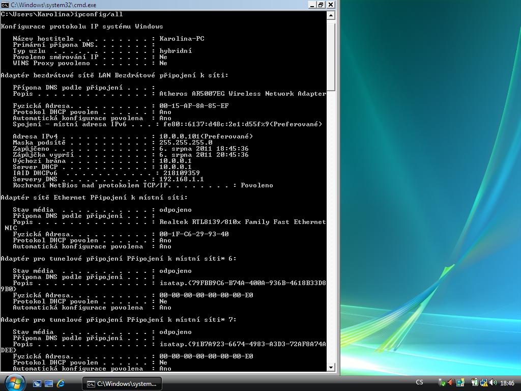
Task: Launch Internet Explorer from quick launch
Action: click(61, 383)
